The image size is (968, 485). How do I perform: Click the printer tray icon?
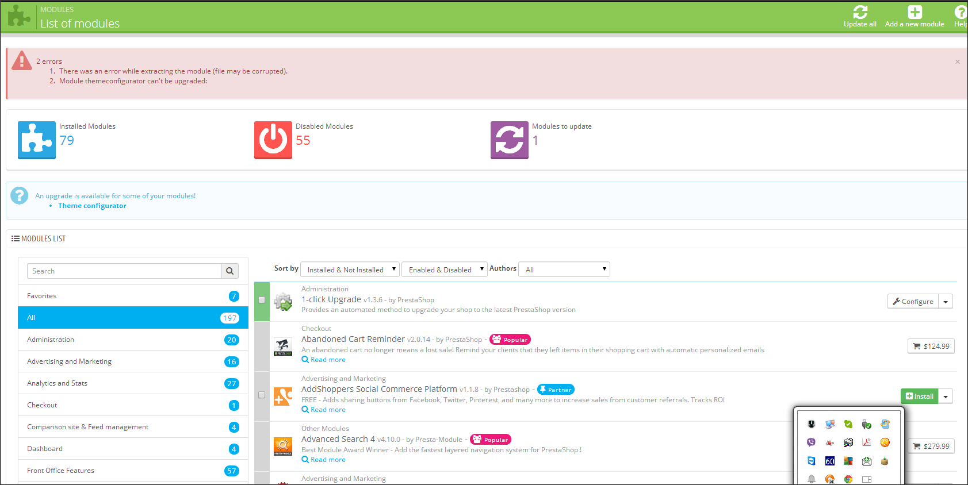pos(848,442)
